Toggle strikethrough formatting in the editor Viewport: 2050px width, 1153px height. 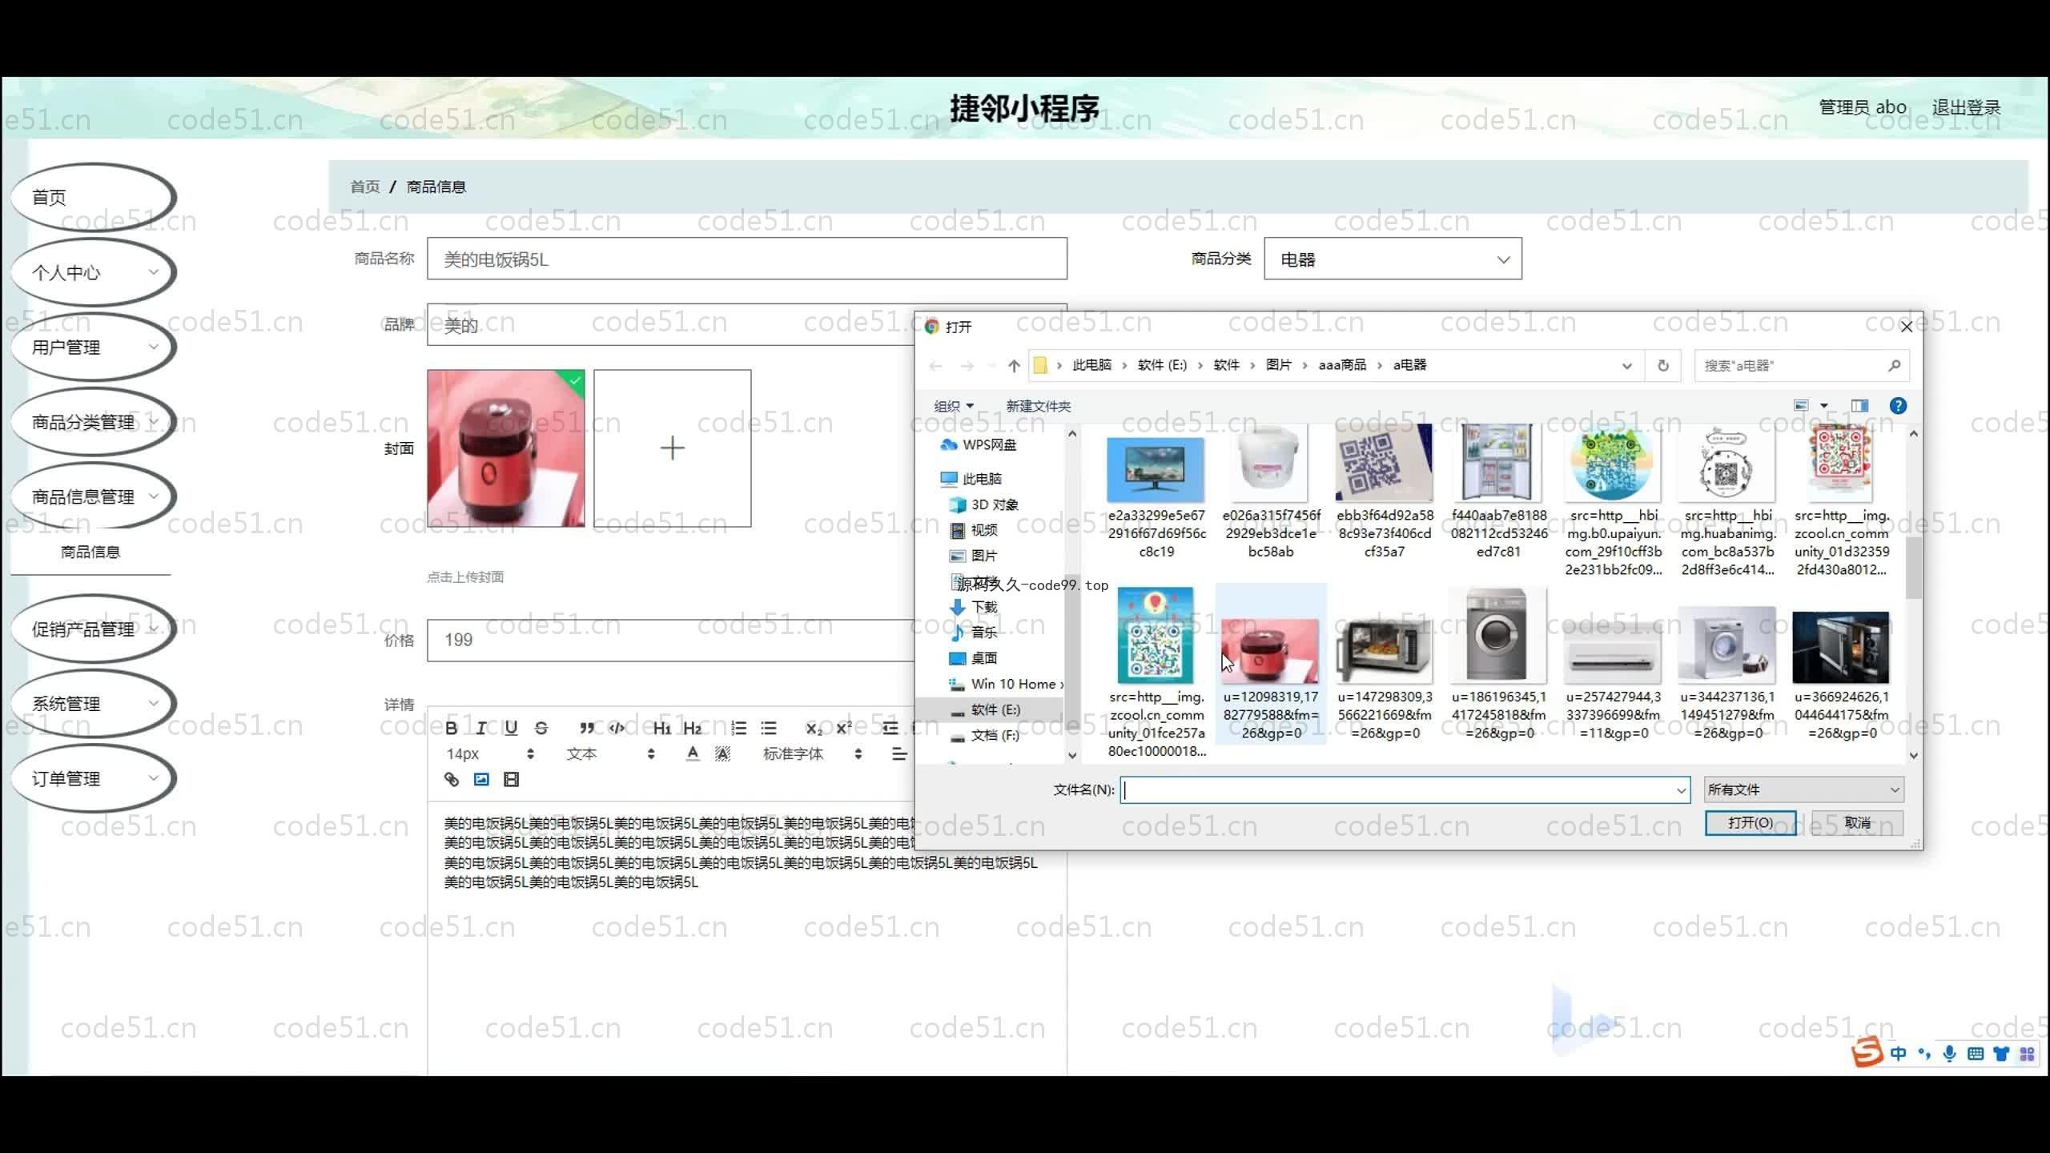coord(541,728)
